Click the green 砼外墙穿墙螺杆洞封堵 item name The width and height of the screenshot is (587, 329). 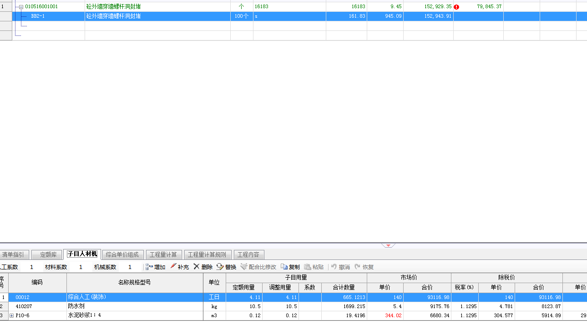[x=113, y=7]
